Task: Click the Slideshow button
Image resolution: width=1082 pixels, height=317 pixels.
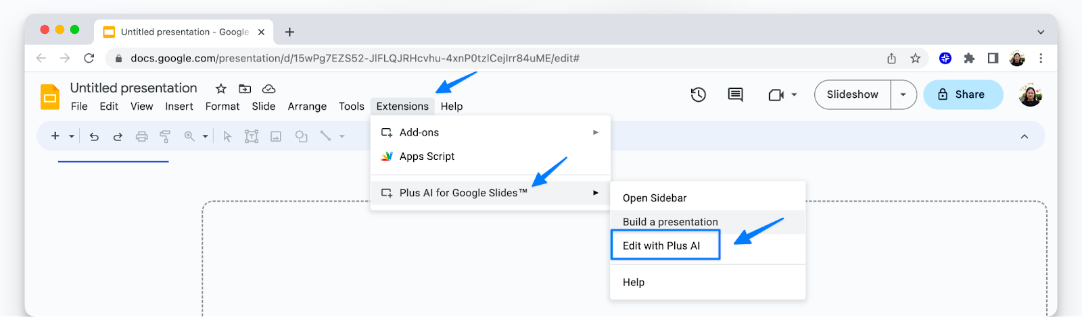Action: click(853, 94)
